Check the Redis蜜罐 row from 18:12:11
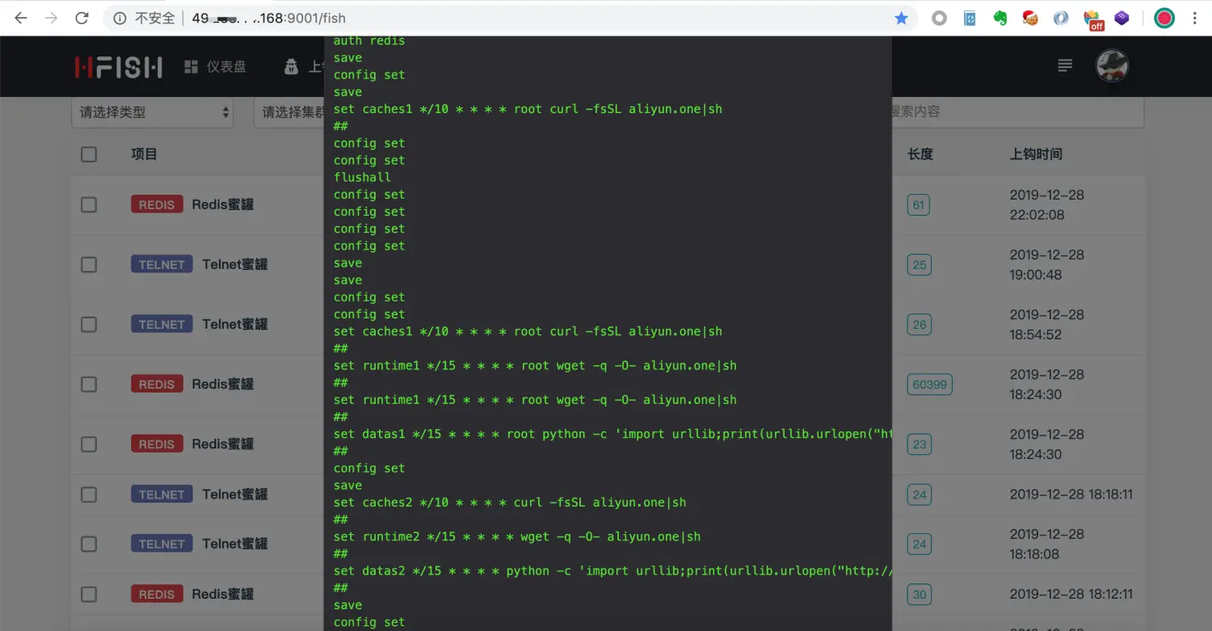1212x631 pixels. click(89, 595)
